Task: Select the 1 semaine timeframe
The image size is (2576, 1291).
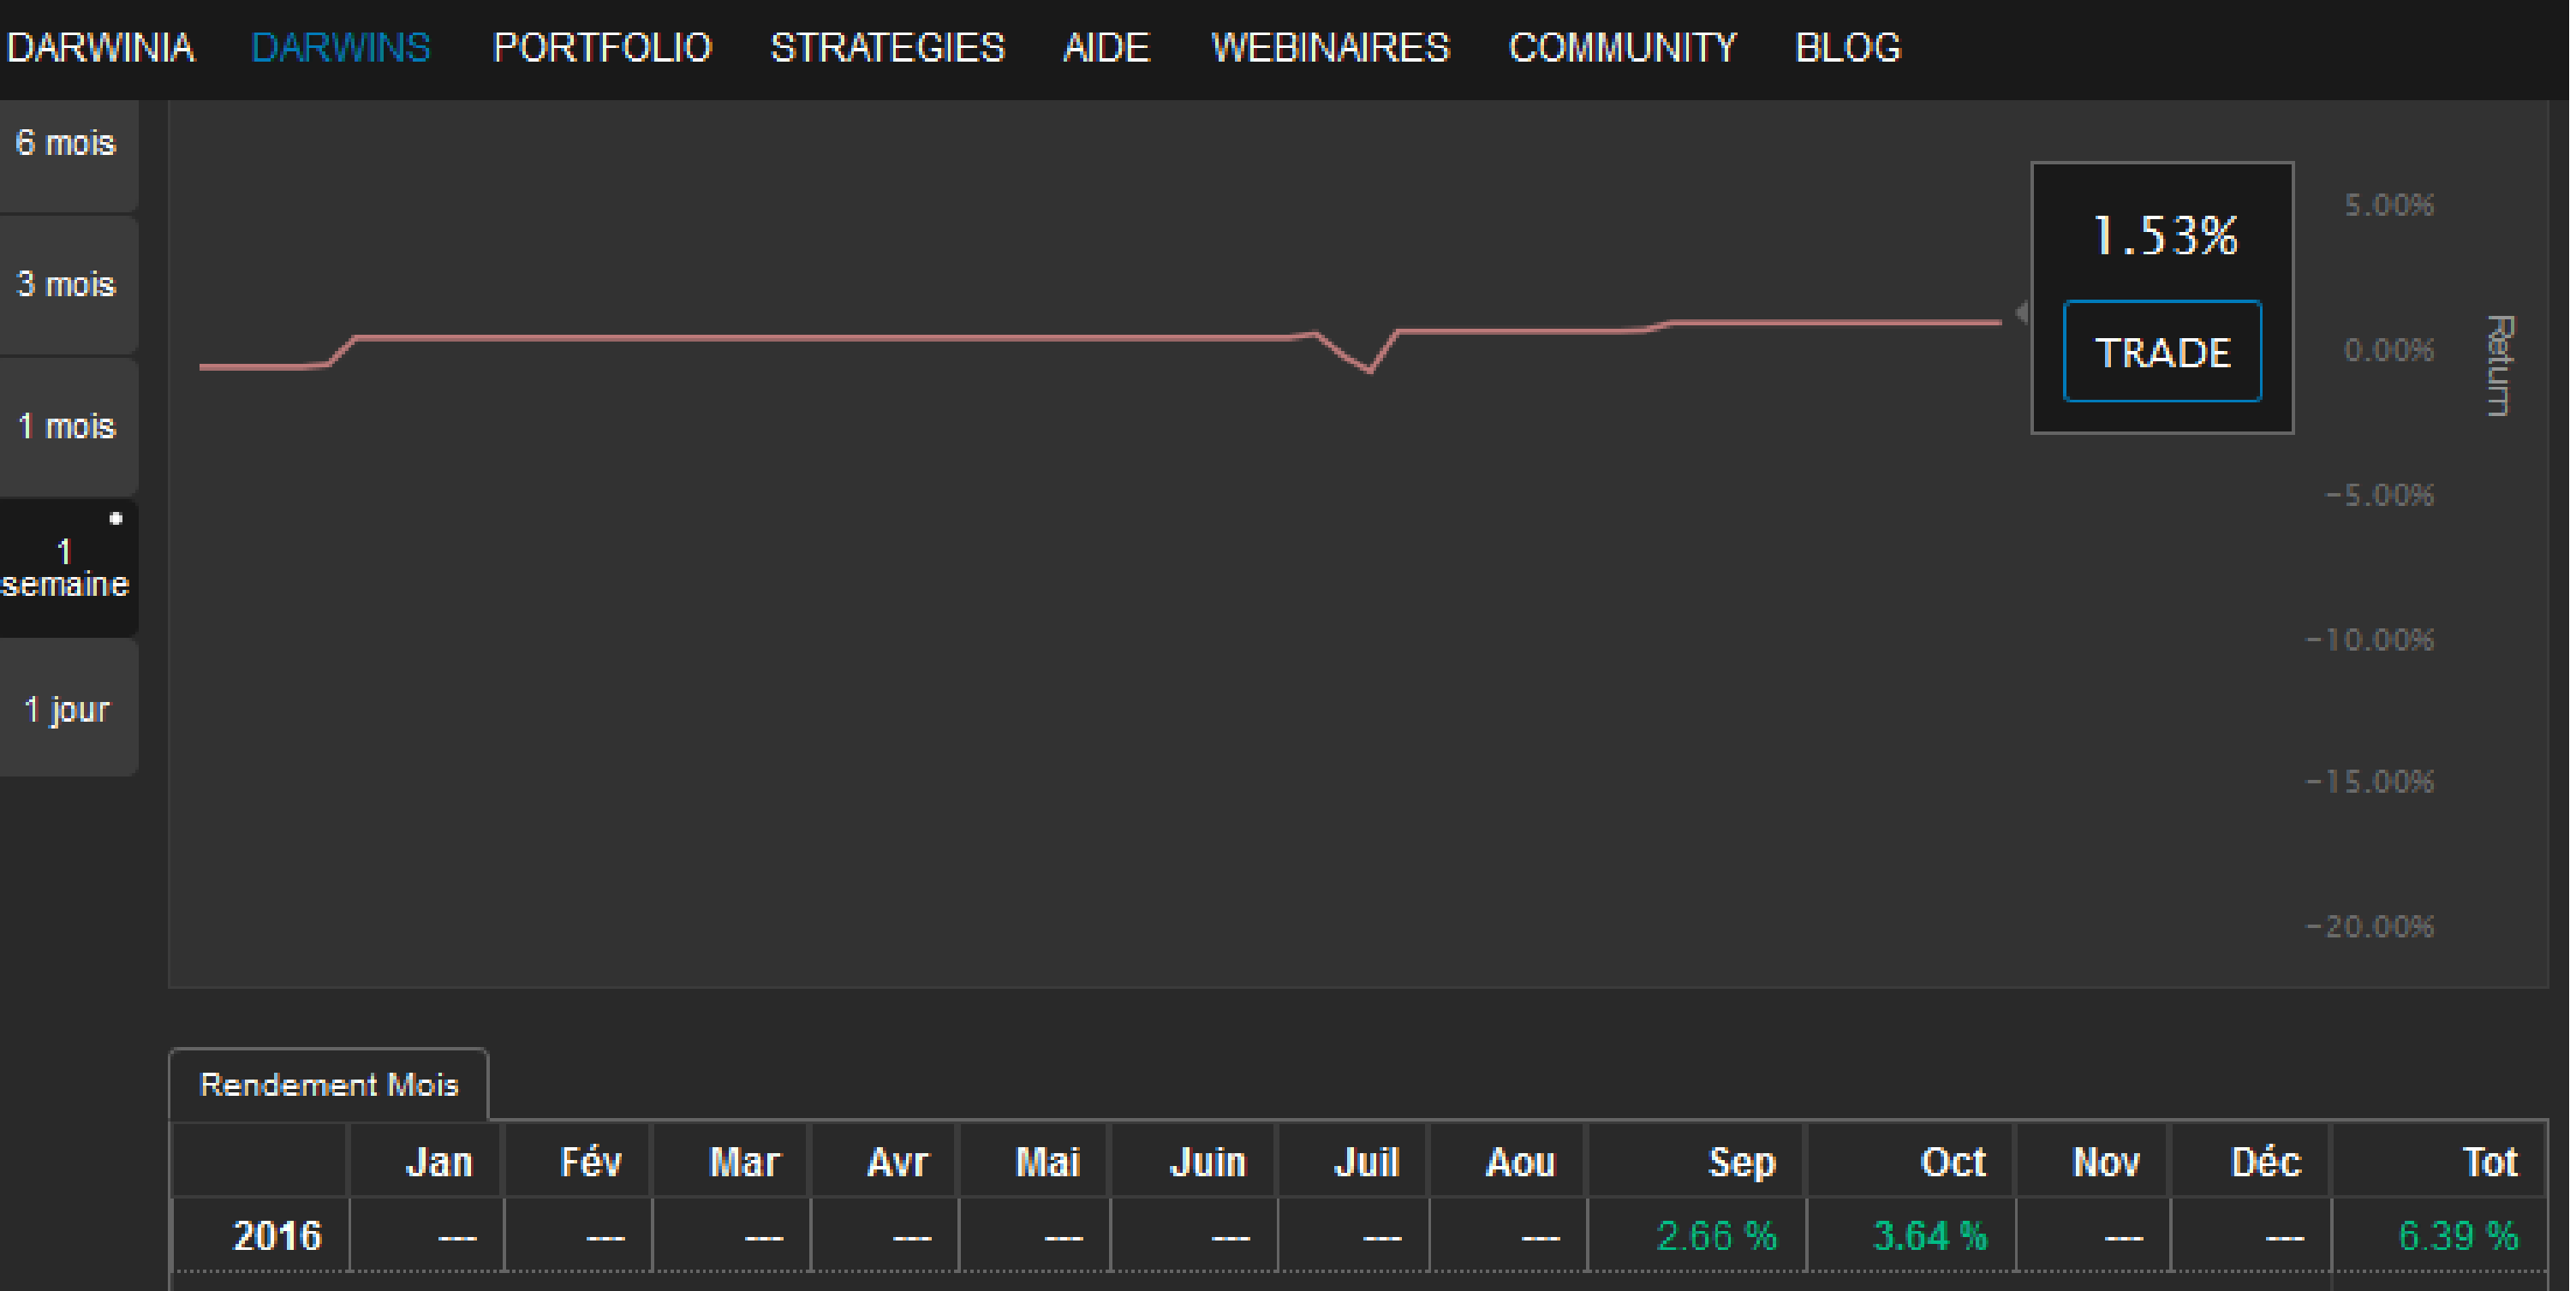Action: coord(66,568)
